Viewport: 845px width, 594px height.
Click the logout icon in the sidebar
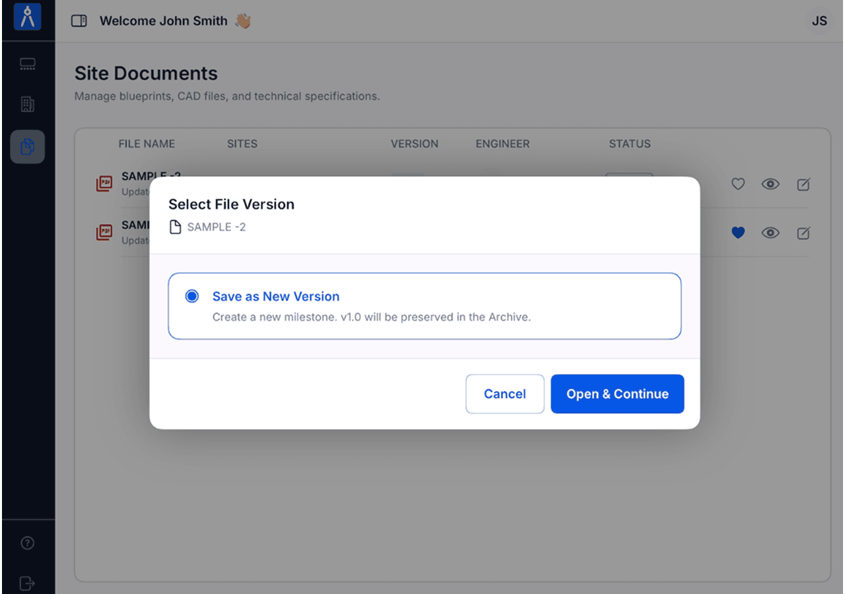[27, 583]
